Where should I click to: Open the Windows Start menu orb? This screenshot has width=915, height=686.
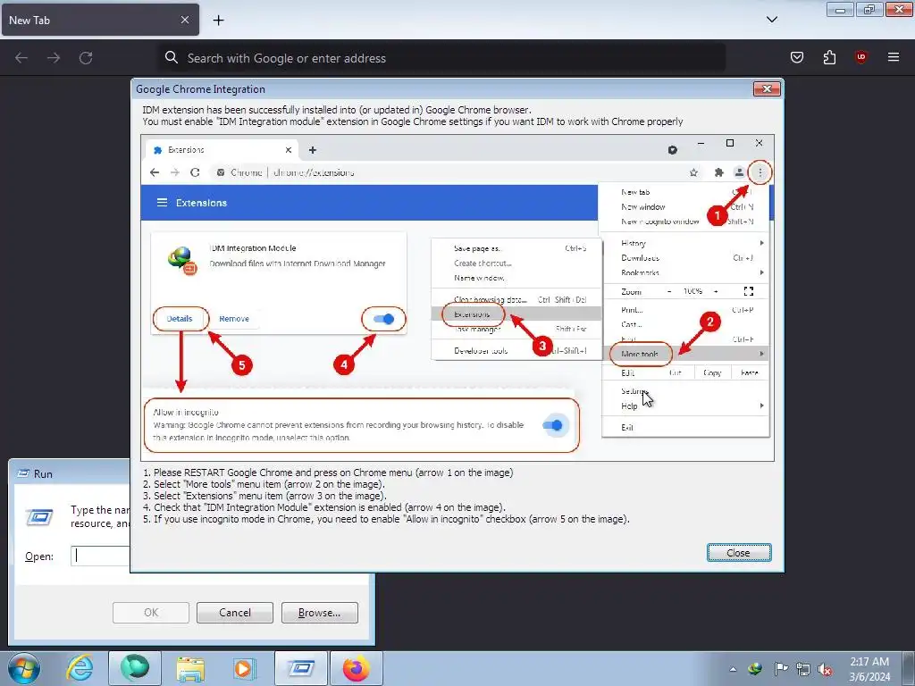(x=24, y=668)
